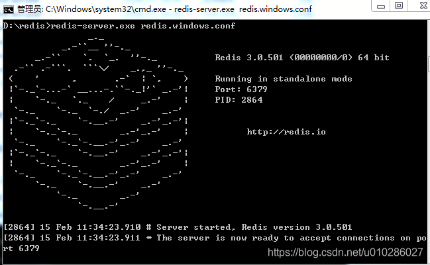Click the 'Port: 6379' line
This screenshot has height=265, width=430.
point(241,89)
